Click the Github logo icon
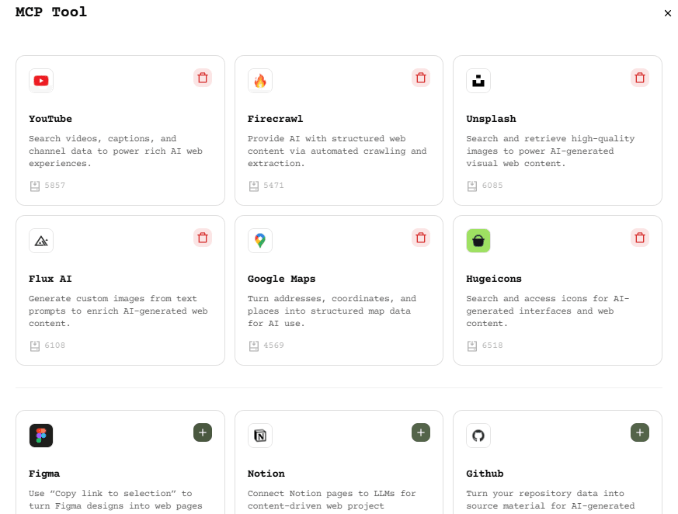The width and height of the screenshot is (678, 514). tap(478, 436)
